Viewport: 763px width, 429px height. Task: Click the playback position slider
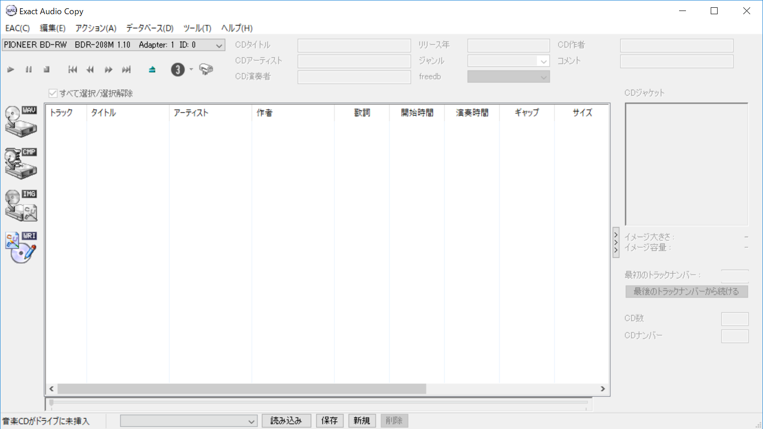tap(319, 403)
